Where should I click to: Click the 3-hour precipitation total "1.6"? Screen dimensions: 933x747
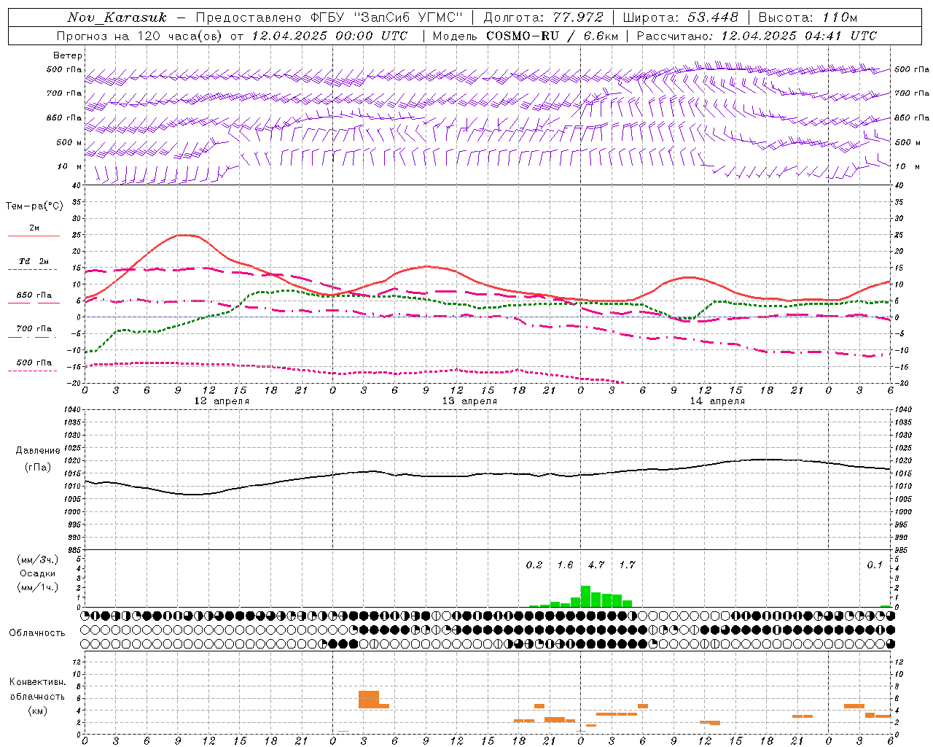[x=565, y=565]
